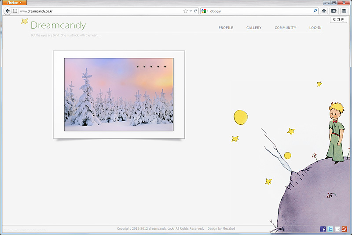Click the rightmost toolbar panel icon
The width and height of the screenshot is (352, 235).
click(x=344, y=11)
